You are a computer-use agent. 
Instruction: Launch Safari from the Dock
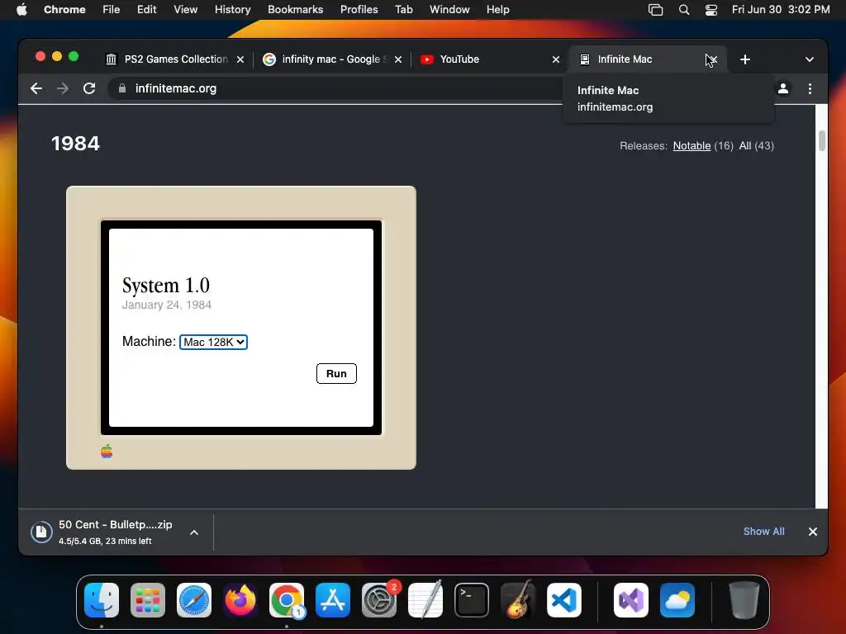pyautogui.click(x=194, y=600)
